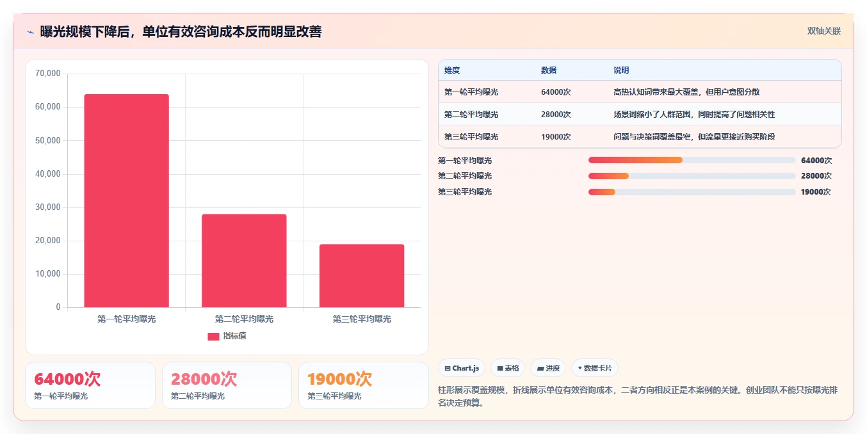Image resolution: width=867 pixels, height=434 pixels.
Task: Select the 第三轮平均曝光 bar in chart
Action: point(362,276)
